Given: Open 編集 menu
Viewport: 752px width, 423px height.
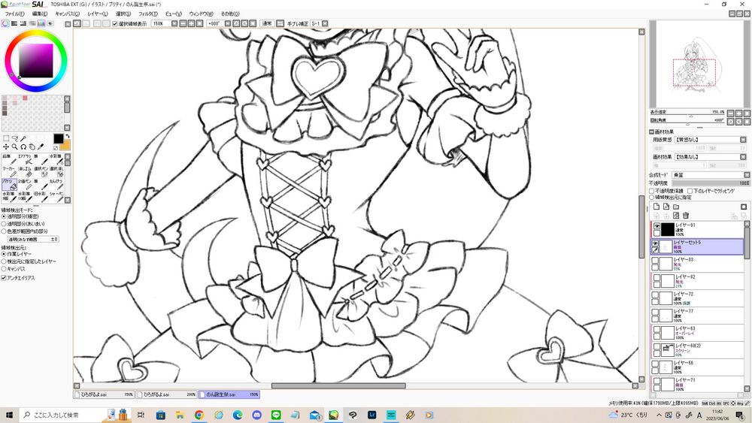Looking at the screenshot, I should click(x=40, y=14).
